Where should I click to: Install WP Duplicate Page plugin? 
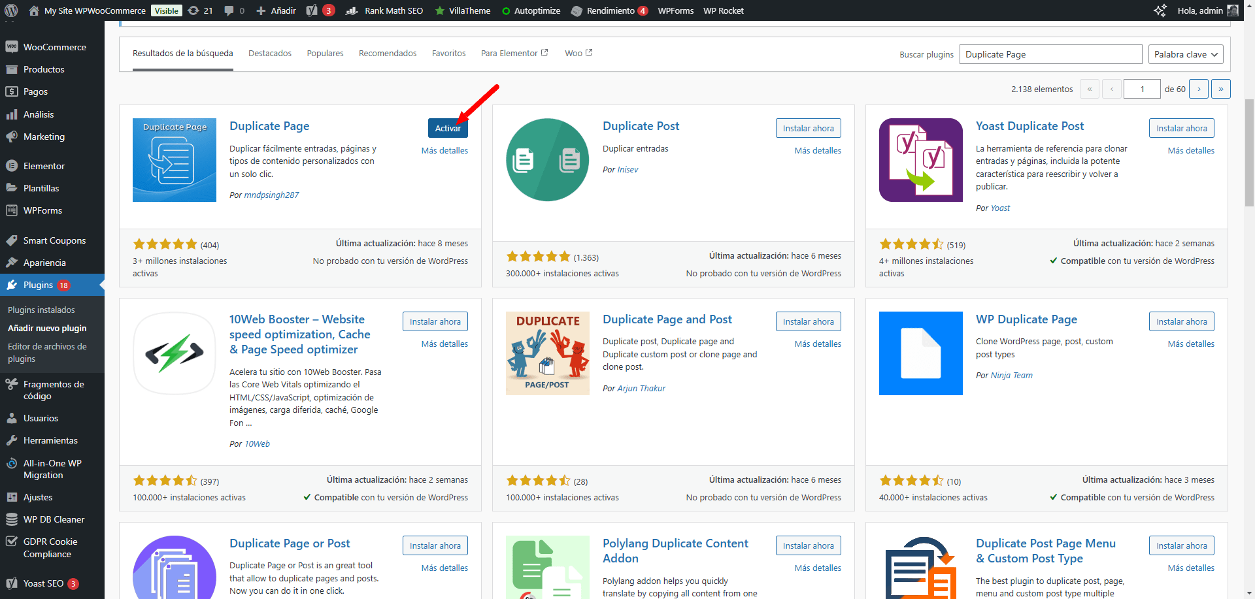point(1181,321)
